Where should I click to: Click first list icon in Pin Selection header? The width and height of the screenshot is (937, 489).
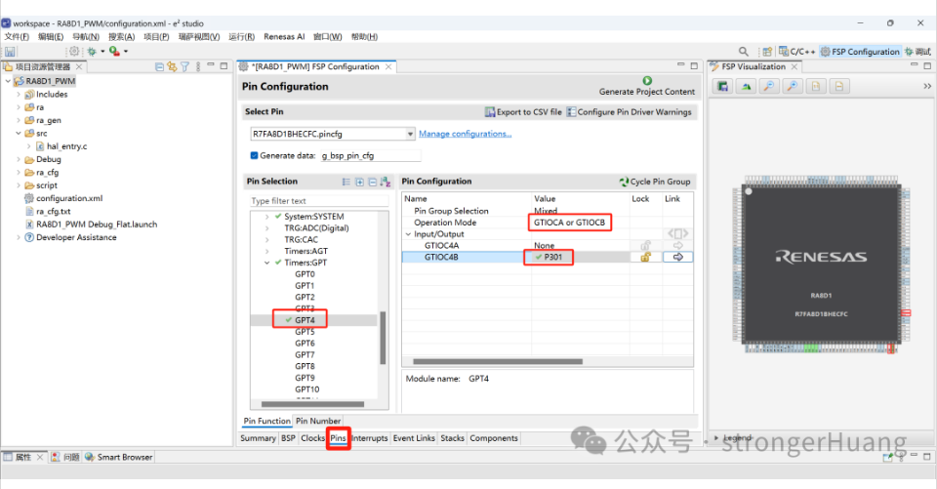coord(346,182)
